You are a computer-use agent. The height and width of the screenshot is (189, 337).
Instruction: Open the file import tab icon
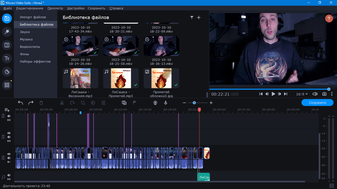click(x=7, y=18)
